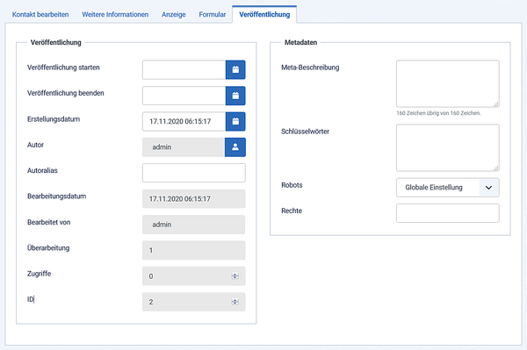This screenshot has width=527, height=350.
Task: Click the Autoralias text field
Action: click(194, 173)
